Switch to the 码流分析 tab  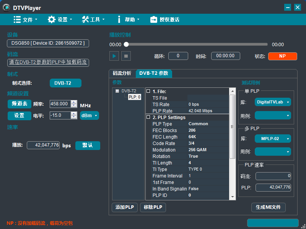(122, 73)
